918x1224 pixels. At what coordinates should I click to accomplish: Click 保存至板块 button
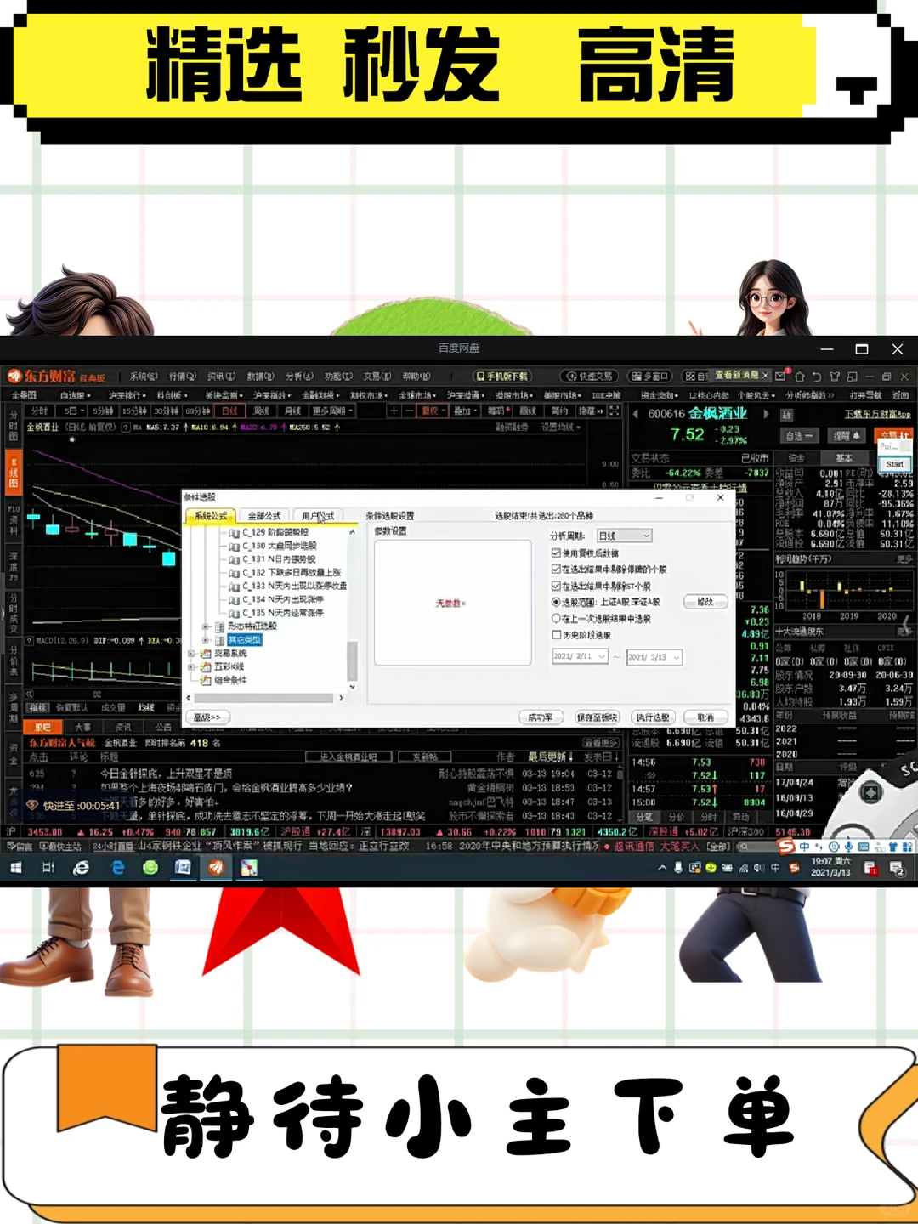coord(597,717)
